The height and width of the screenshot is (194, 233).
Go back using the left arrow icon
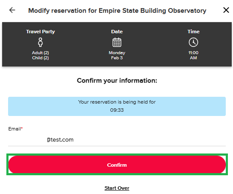click(12, 10)
